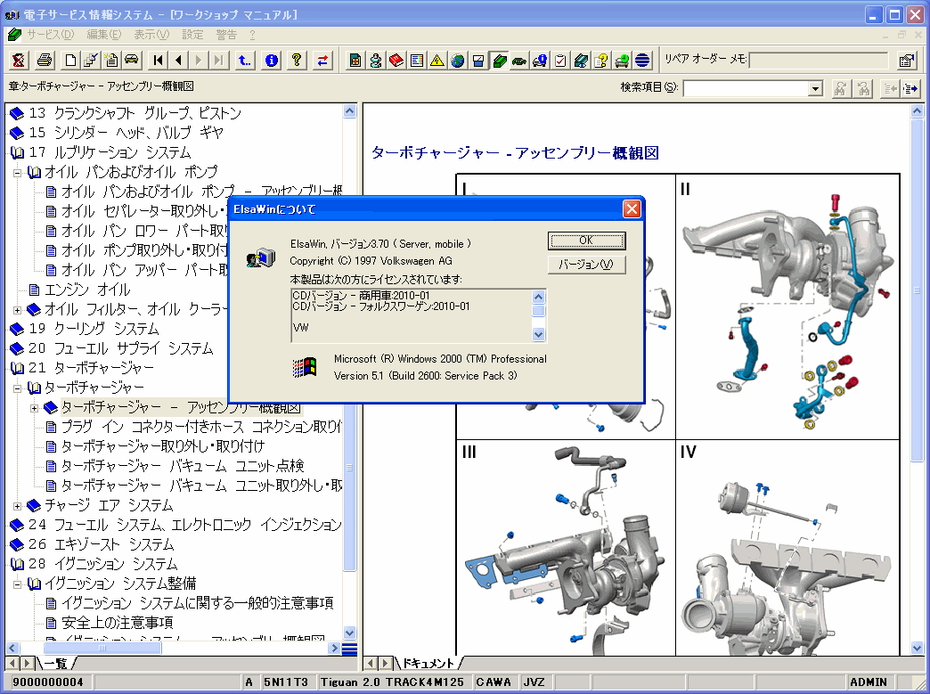
Task: Open the 設定 menu
Action: click(x=192, y=35)
